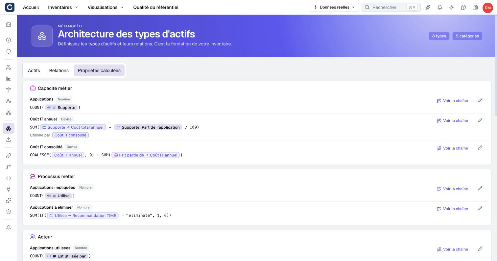Open the SM user avatar menu
This screenshot has width=497, height=261.
pyautogui.click(x=487, y=8)
